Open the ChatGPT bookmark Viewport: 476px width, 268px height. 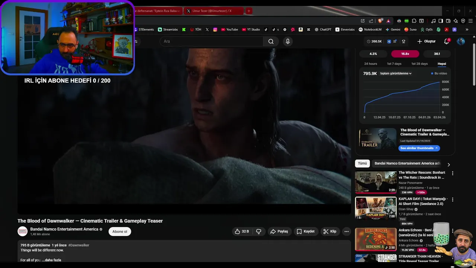point(323,29)
